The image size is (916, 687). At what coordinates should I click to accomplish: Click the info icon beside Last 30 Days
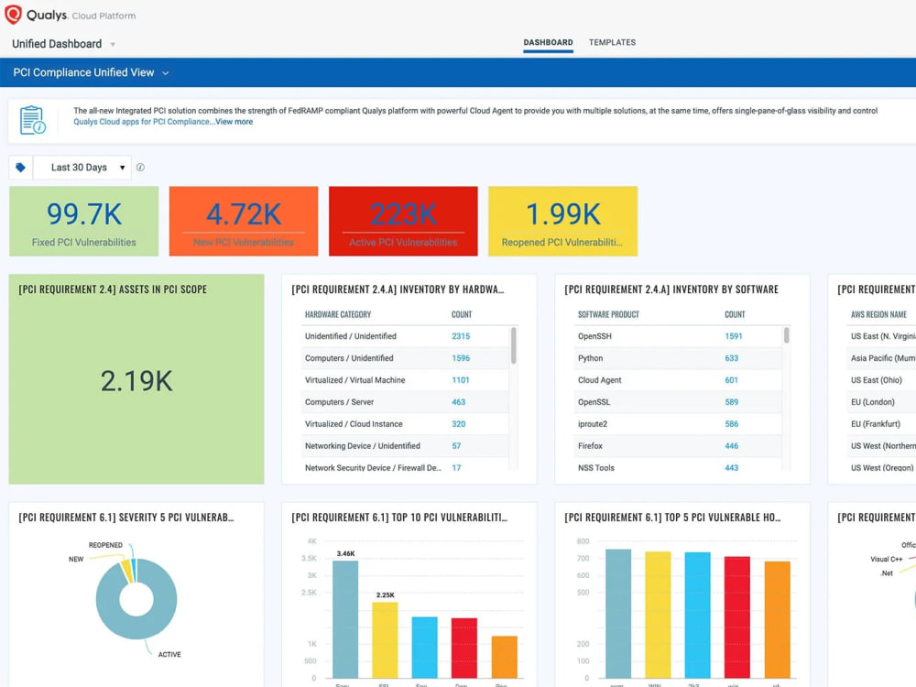[x=140, y=168]
